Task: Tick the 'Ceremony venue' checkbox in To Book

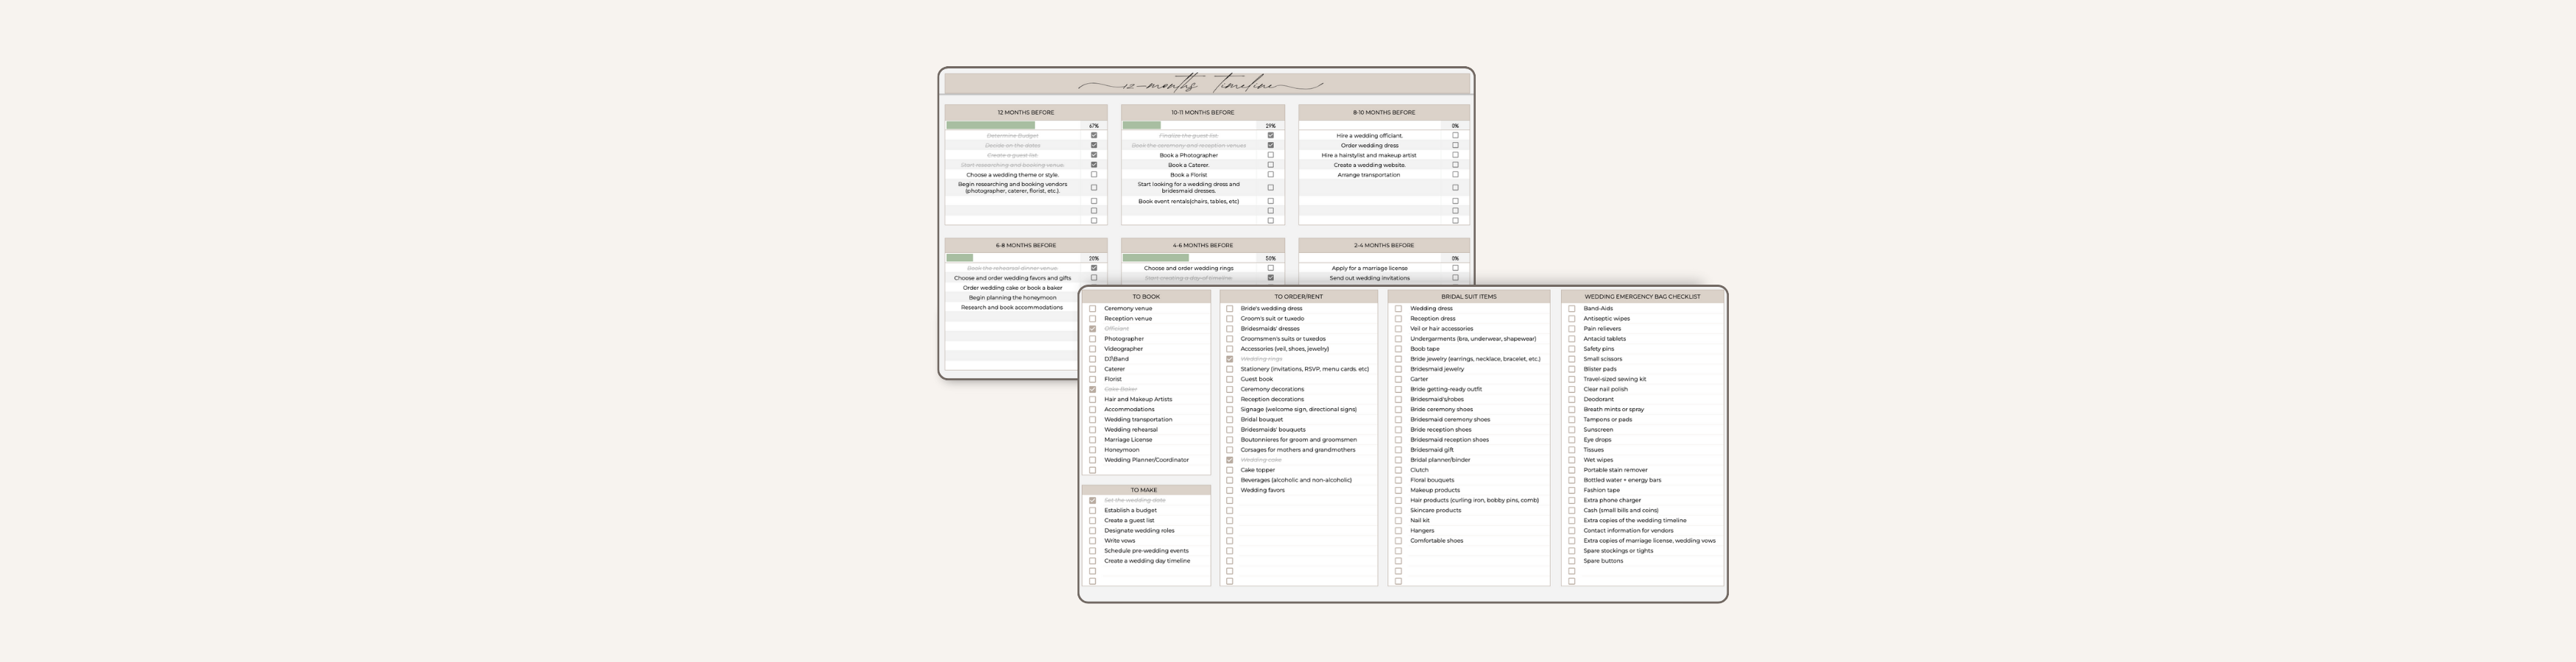Action: click(x=1093, y=308)
